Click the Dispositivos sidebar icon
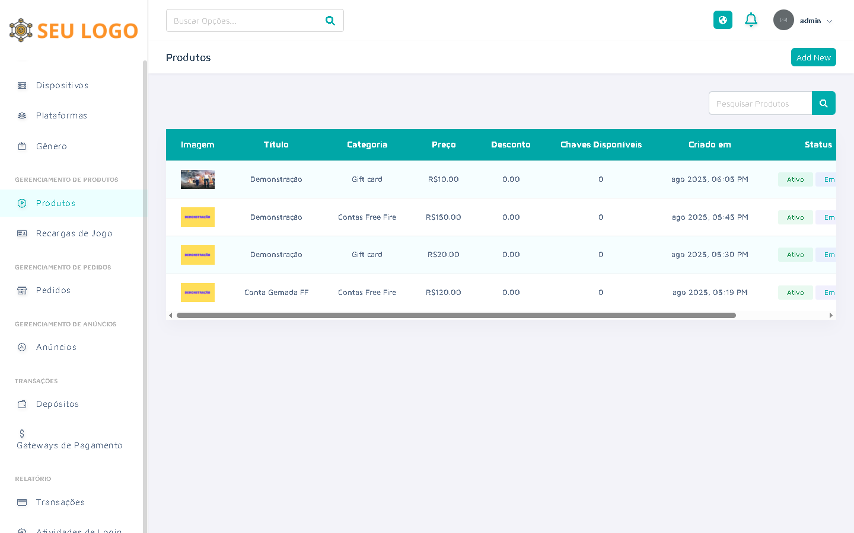The height and width of the screenshot is (533, 854). click(x=22, y=85)
